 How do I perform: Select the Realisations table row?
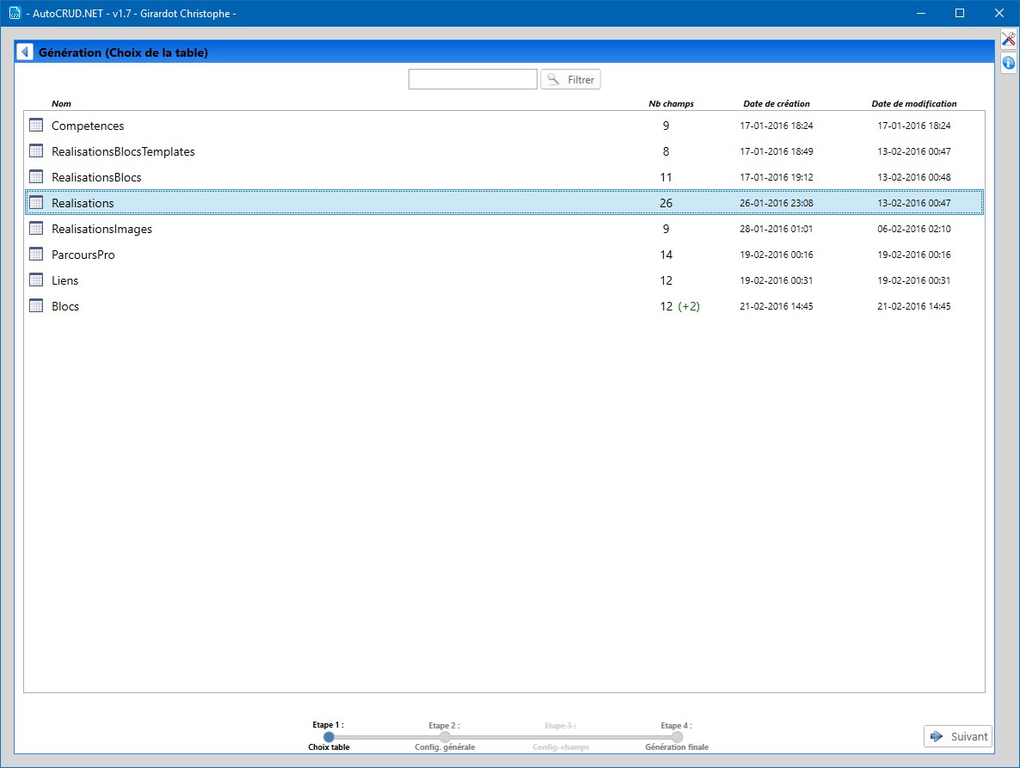[504, 203]
